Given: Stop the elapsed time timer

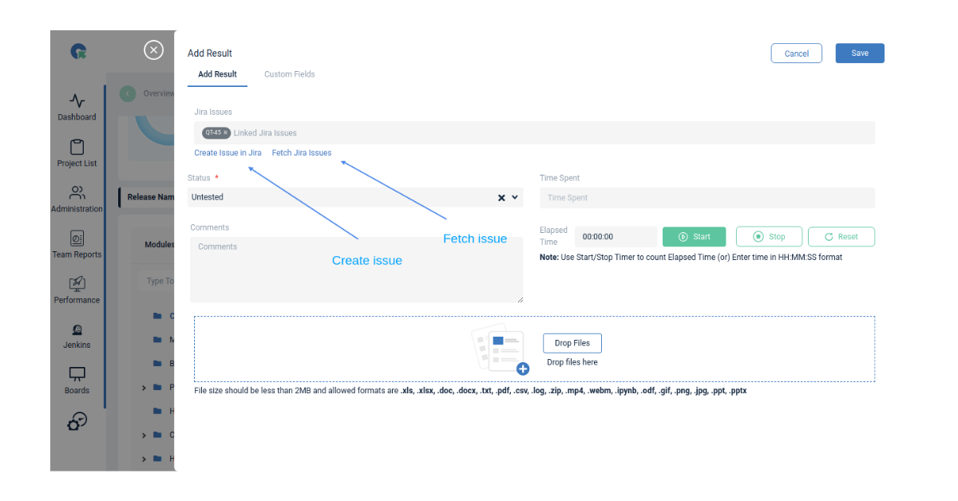Looking at the screenshot, I should pos(769,236).
